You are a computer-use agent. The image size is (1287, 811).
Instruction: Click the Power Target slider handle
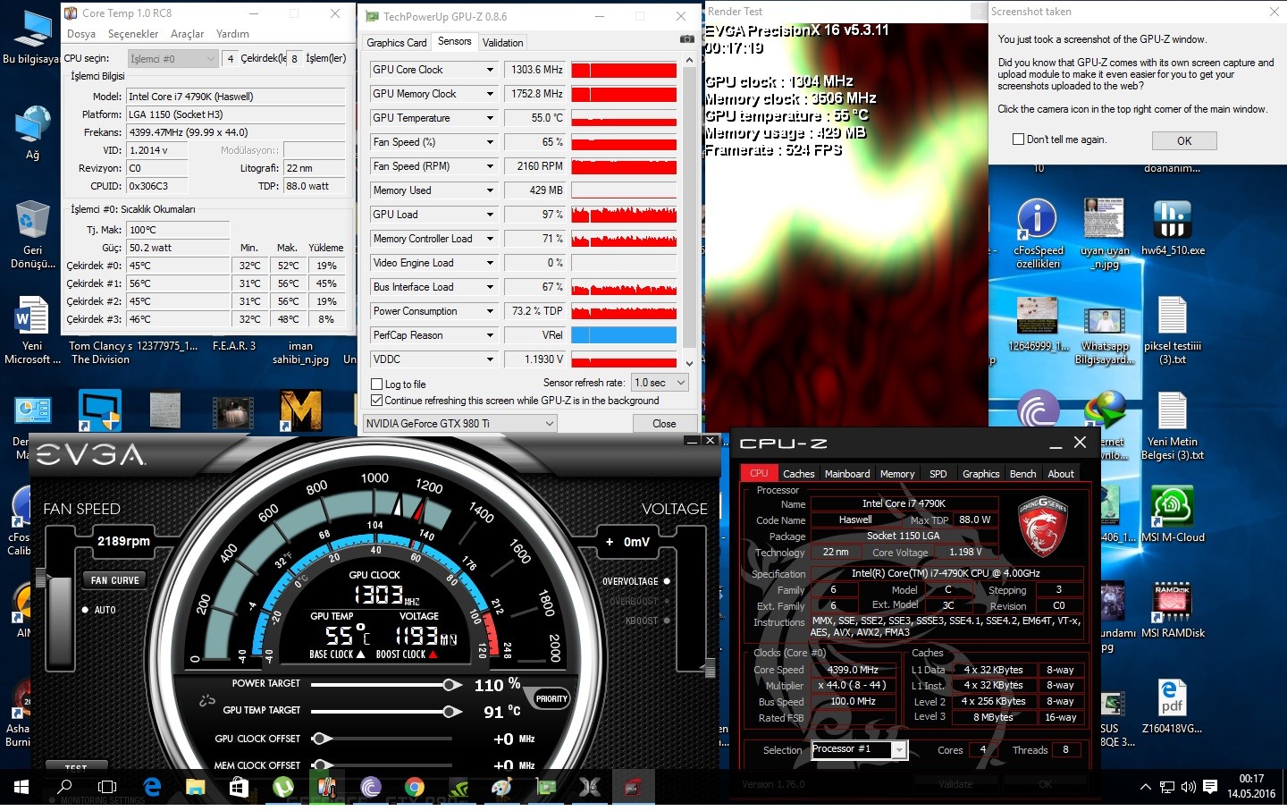click(452, 685)
